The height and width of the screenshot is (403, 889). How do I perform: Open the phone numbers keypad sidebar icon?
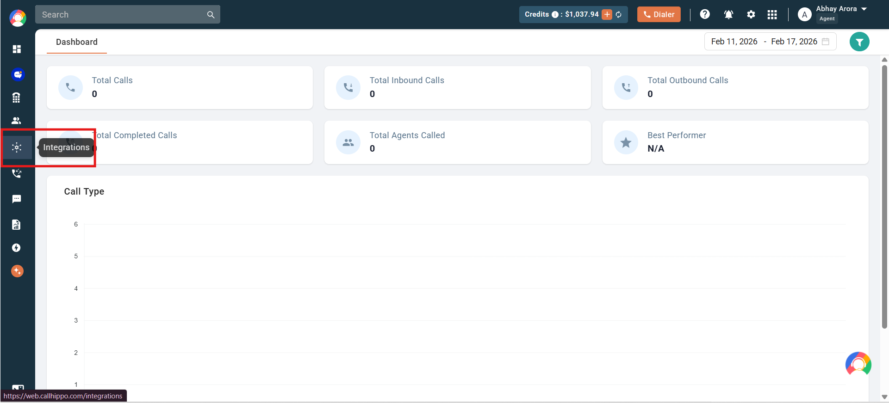16,98
